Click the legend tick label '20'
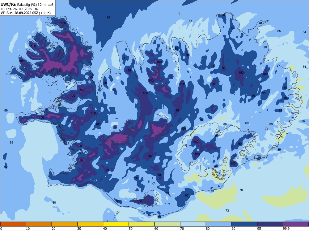The width and height of the screenshot is (309, 231). (x=53, y=229)
